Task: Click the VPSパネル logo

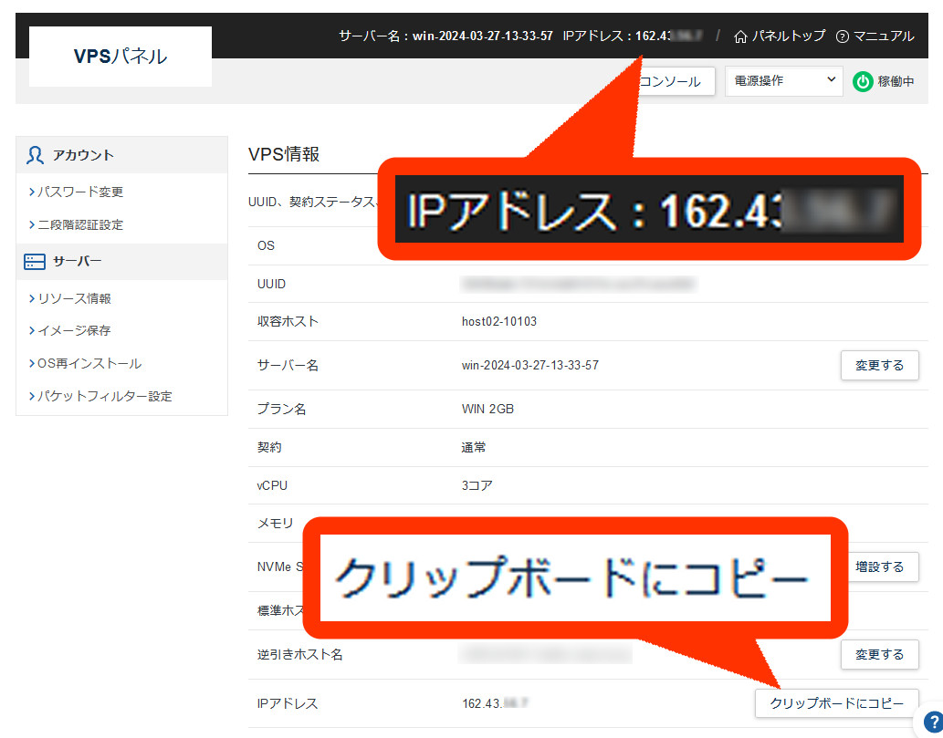Action: (x=119, y=56)
